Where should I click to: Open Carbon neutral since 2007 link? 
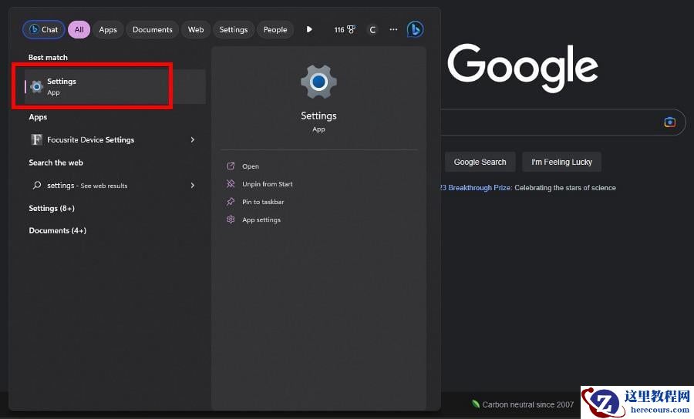(523, 404)
